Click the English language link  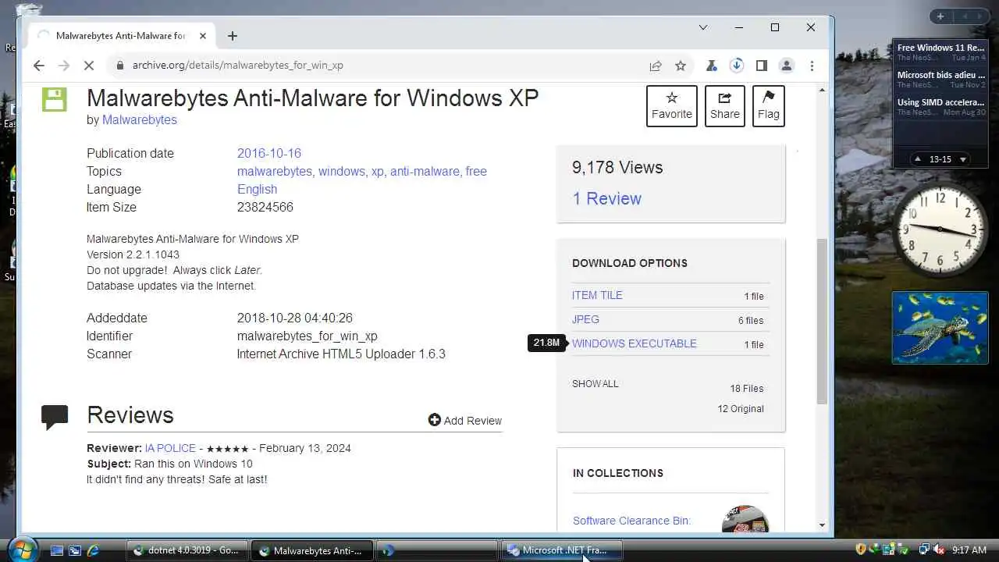coord(257,189)
